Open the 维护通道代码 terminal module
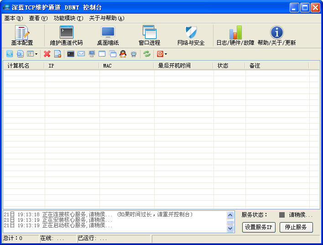Viewport: 323px width, 245px height. 66,36
